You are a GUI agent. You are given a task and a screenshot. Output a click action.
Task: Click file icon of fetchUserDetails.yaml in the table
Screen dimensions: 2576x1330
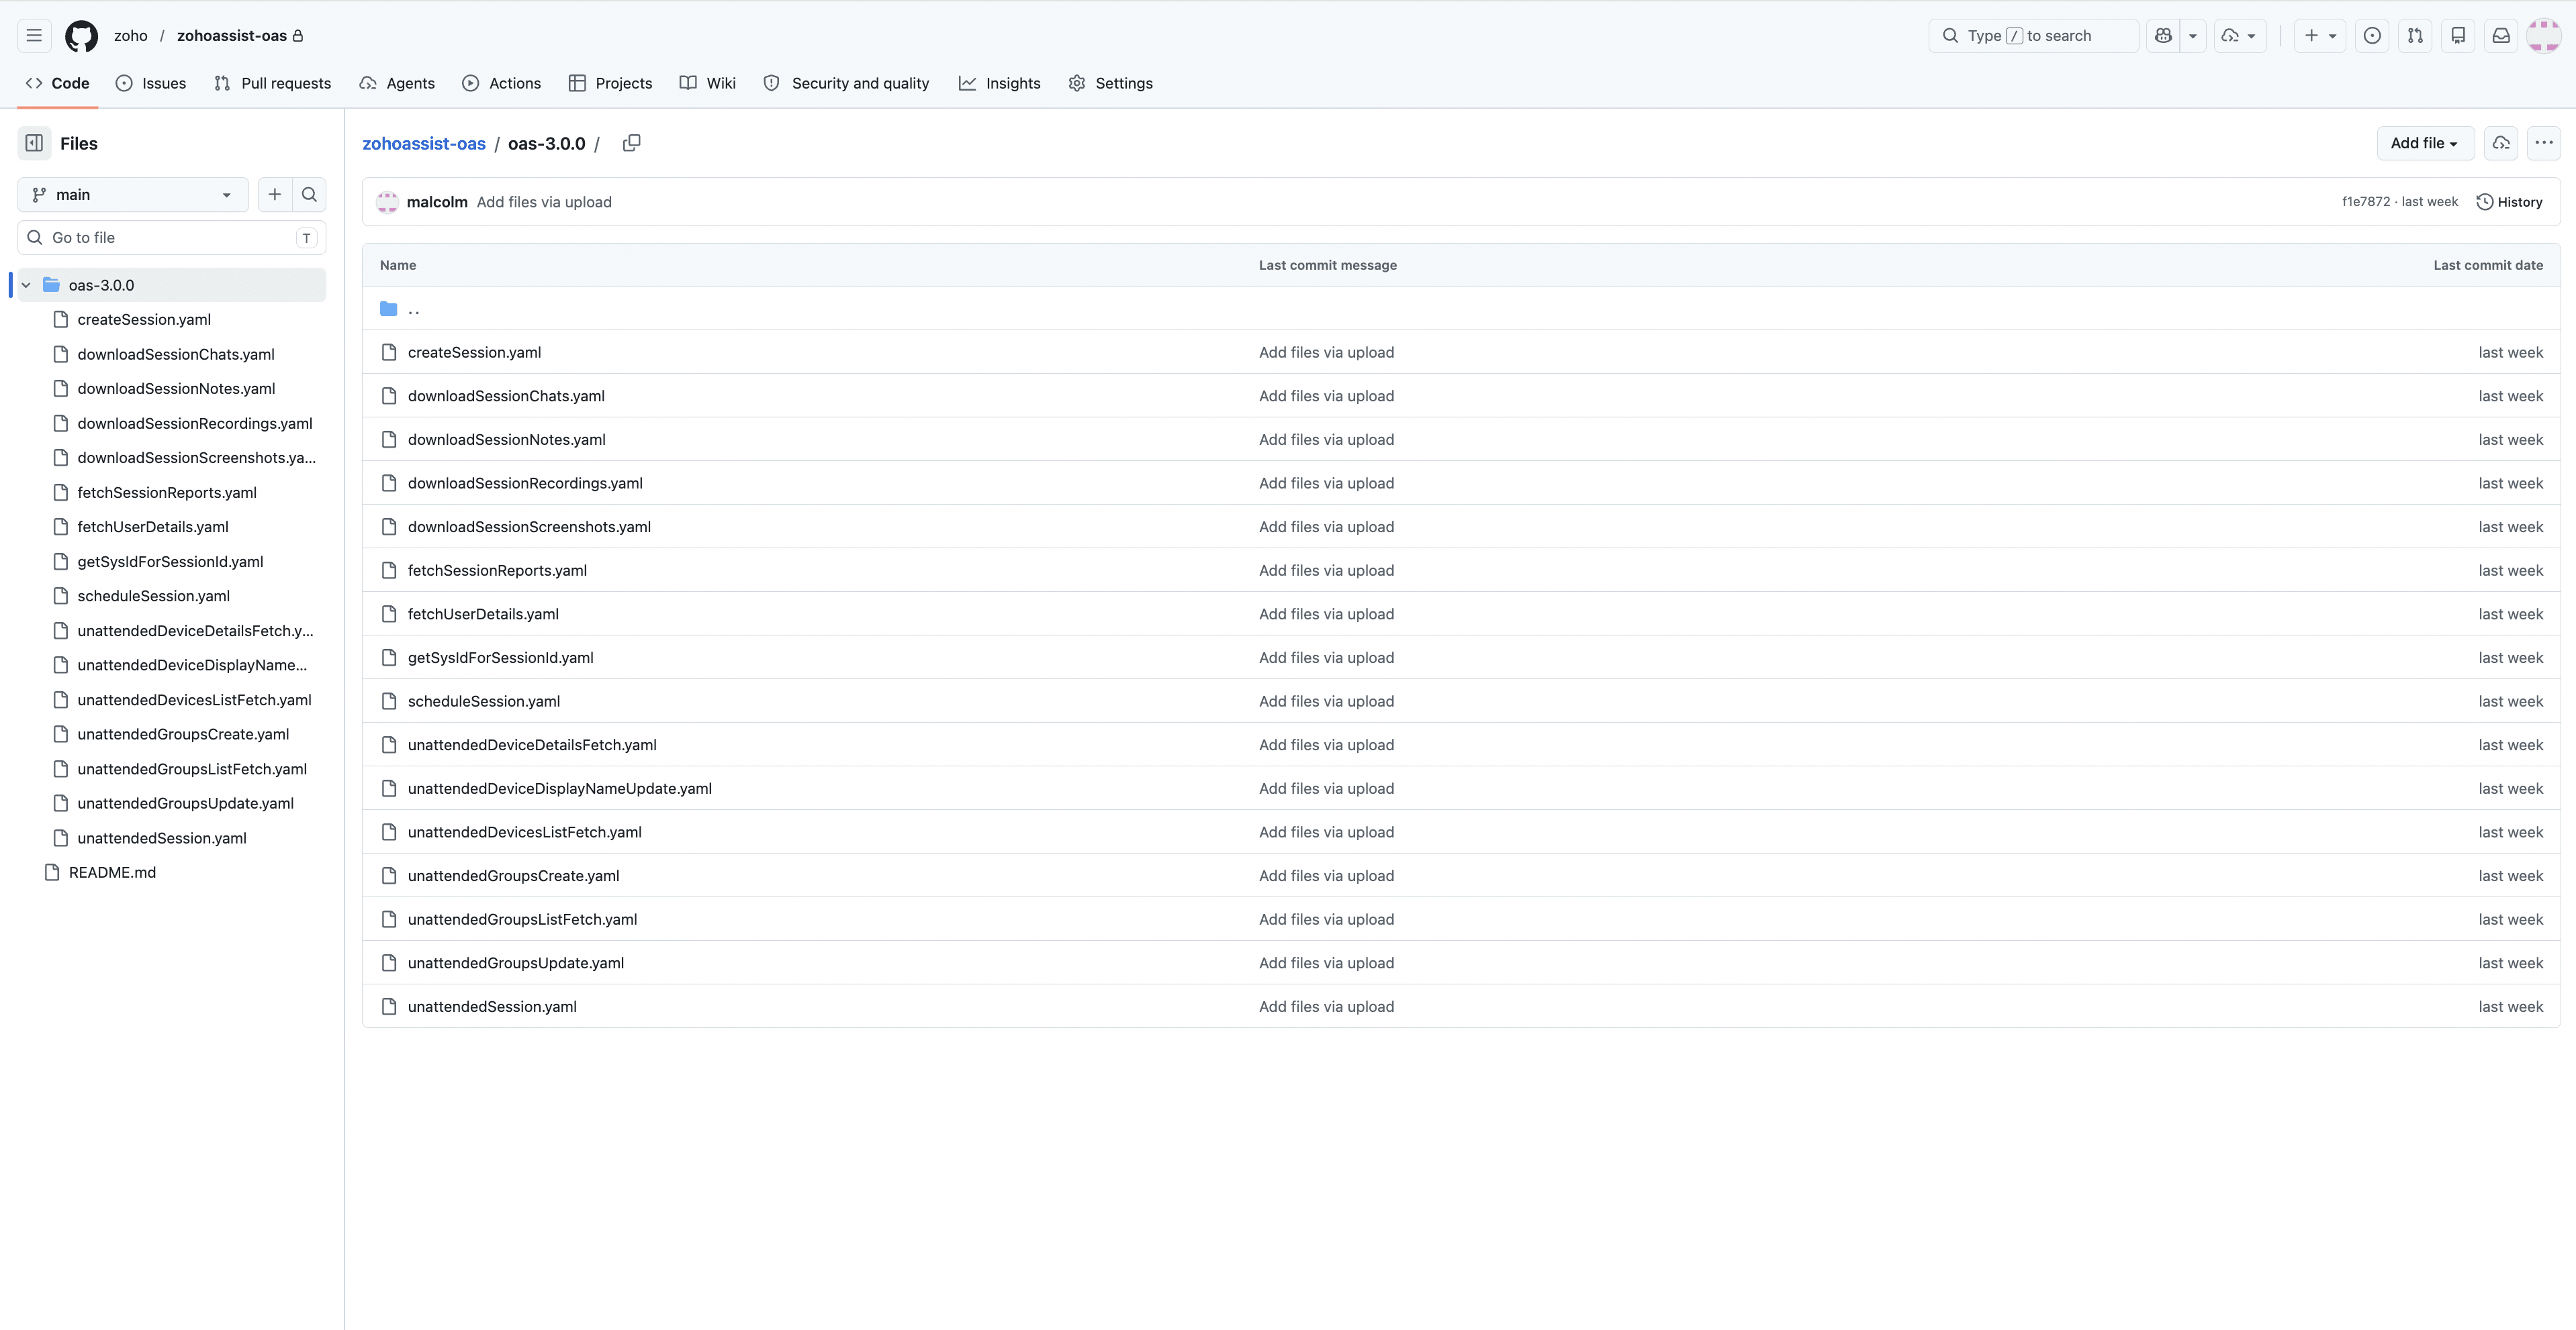pyautogui.click(x=389, y=615)
